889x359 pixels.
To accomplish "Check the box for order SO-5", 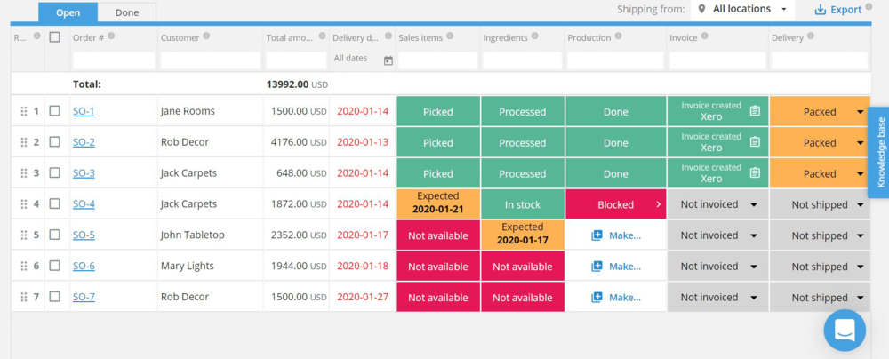I will (54, 235).
